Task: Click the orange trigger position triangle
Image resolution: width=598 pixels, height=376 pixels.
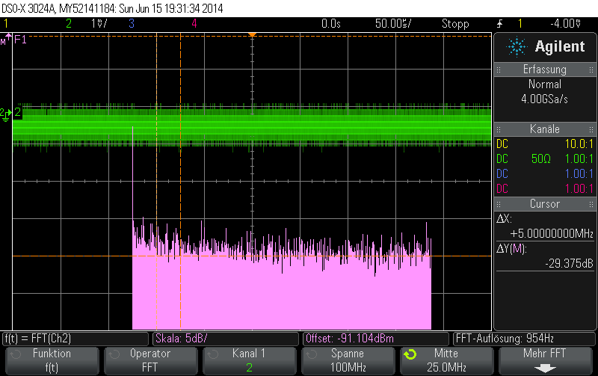Action: click(252, 35)
